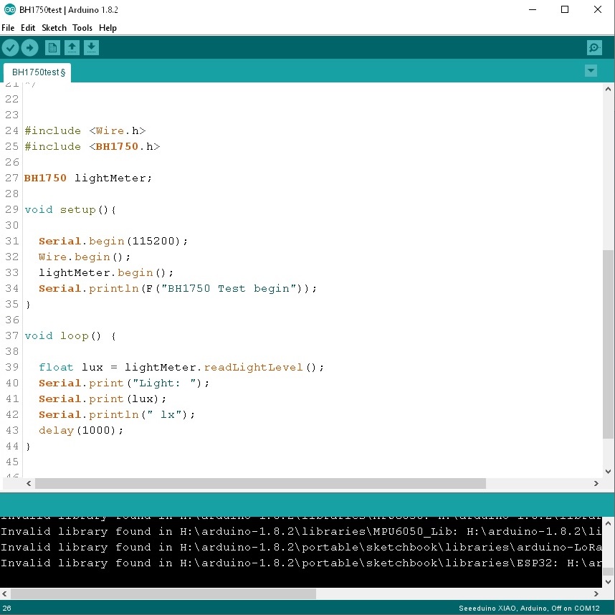This screenshot has width=615, height=615.
Task: Create a new sketch with the page icon
Action: [x=52, y=48]
